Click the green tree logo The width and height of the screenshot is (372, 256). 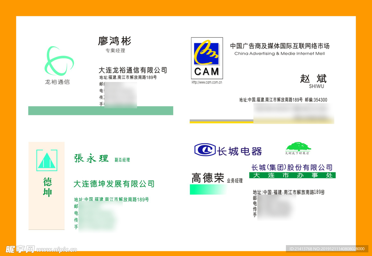298,146
